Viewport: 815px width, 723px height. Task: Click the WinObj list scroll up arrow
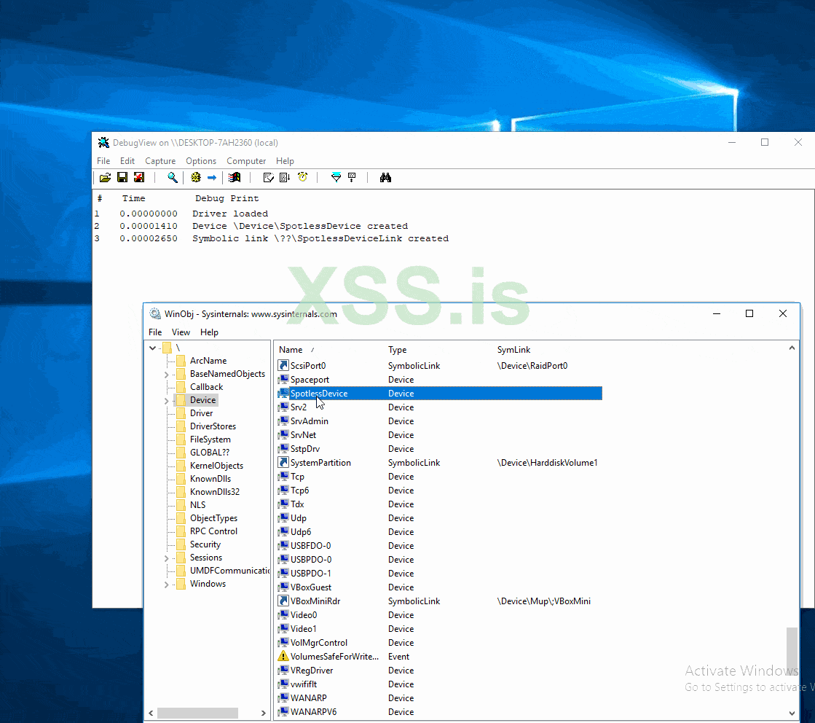(792, 348)
